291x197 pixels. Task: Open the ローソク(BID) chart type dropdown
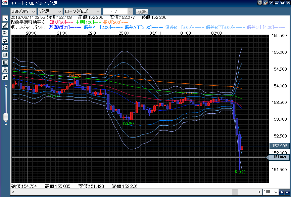(x=83, y=11)
